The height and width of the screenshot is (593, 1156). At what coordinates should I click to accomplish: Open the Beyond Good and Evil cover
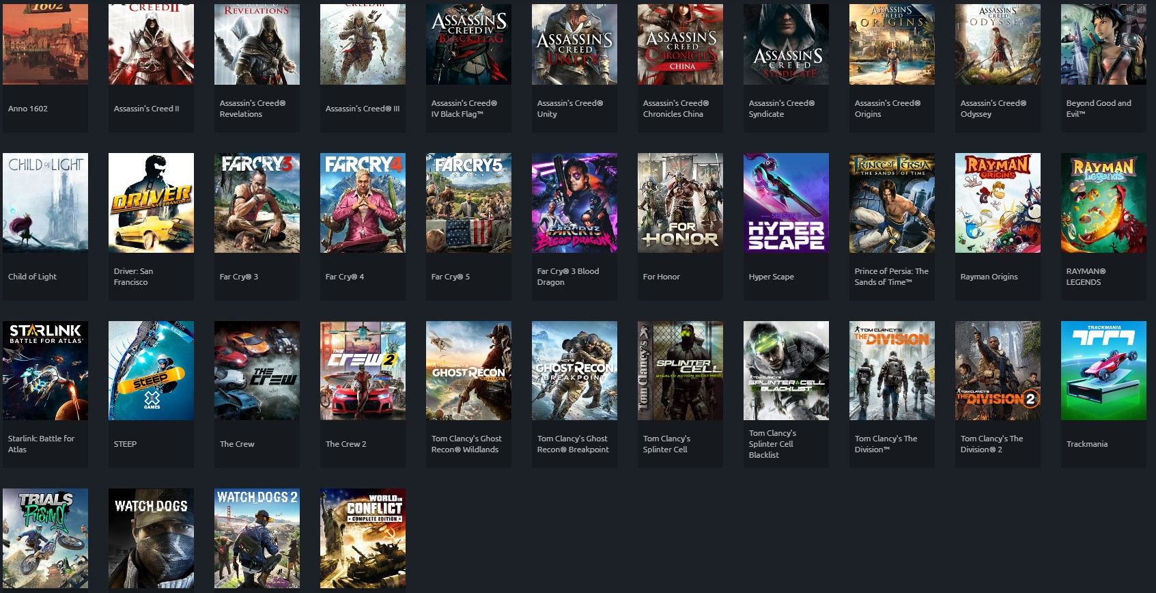pos(1103,44)
